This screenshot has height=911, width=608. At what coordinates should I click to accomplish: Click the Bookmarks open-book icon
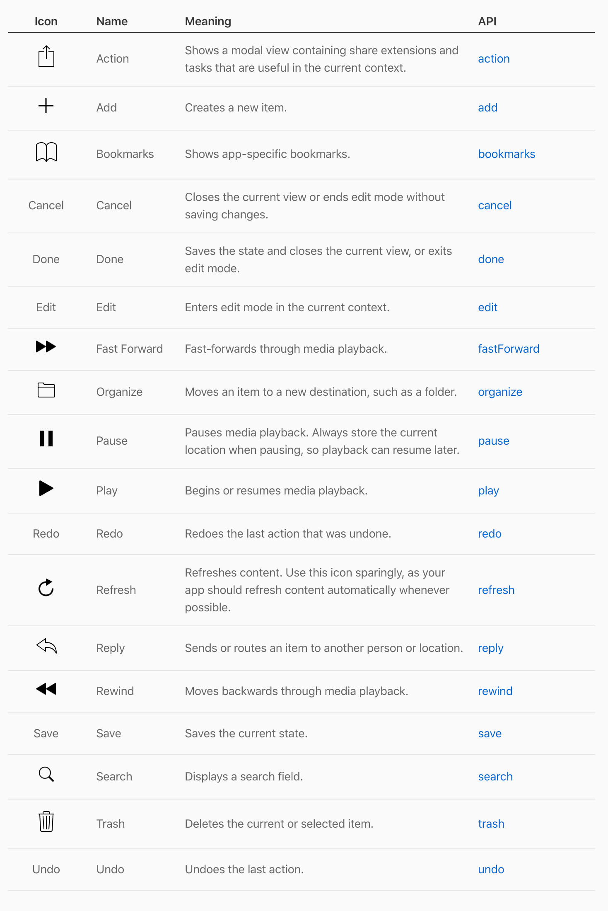pos(46,152)
